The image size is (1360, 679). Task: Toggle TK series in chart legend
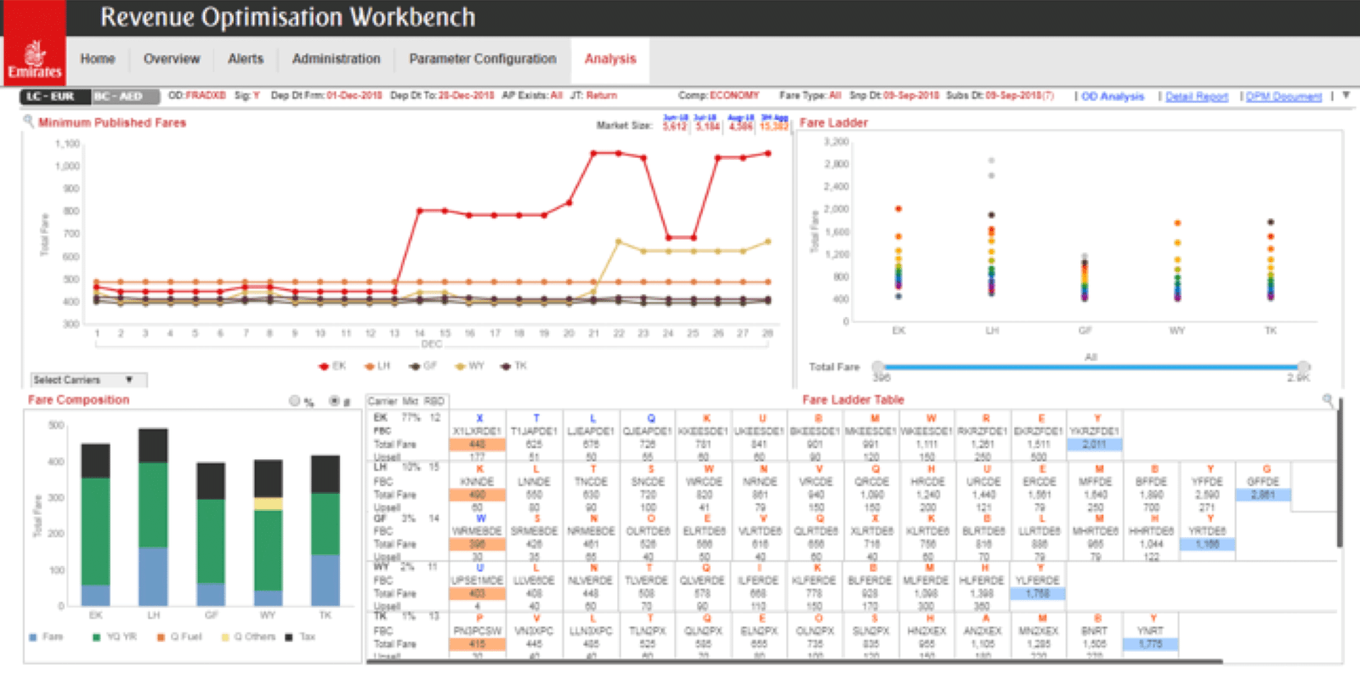(513, 366)
